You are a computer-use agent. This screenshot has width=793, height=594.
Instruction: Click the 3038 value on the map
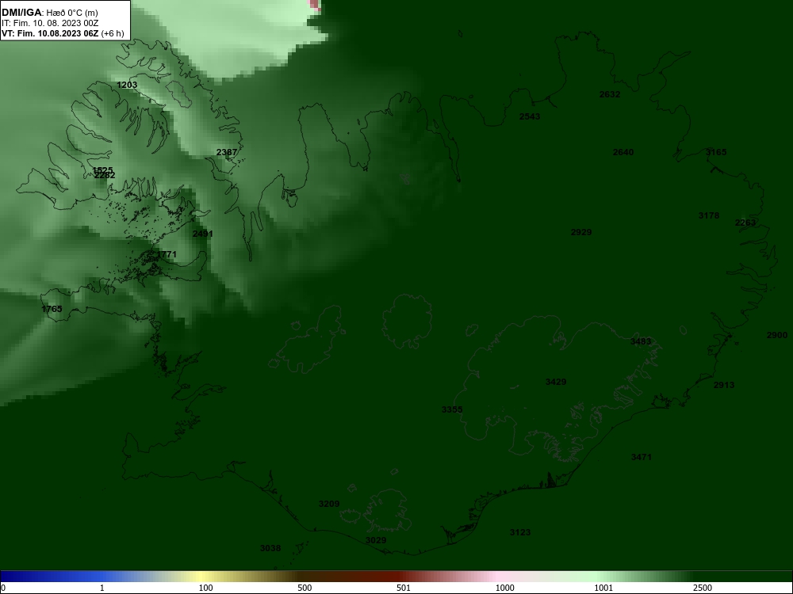[270, 549]
